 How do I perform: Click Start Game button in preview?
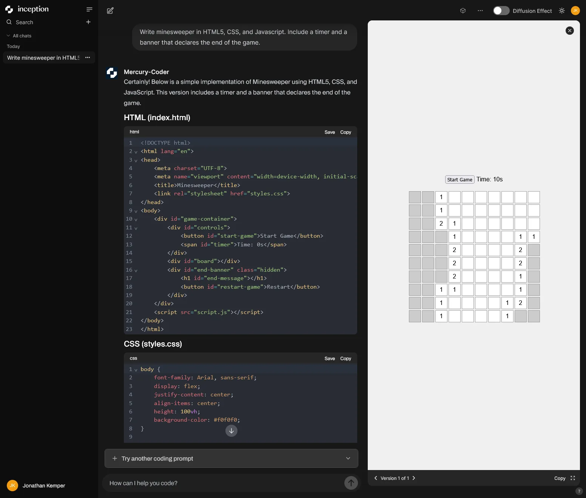coord(460,179)
